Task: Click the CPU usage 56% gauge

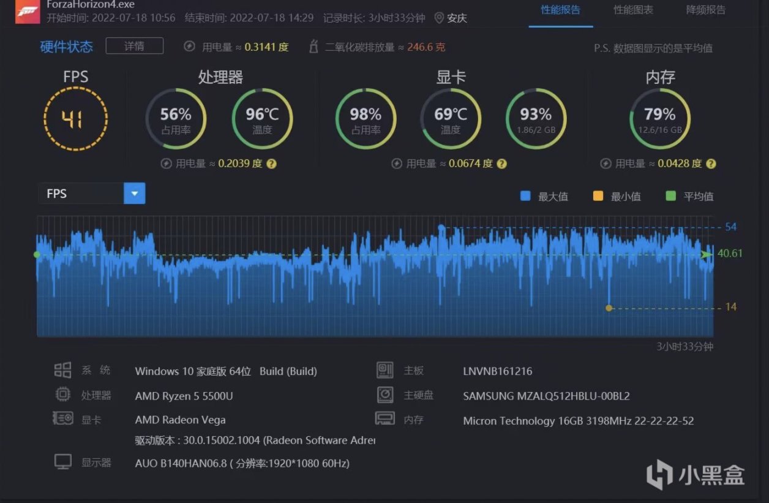Action: [x=176, y=119]
